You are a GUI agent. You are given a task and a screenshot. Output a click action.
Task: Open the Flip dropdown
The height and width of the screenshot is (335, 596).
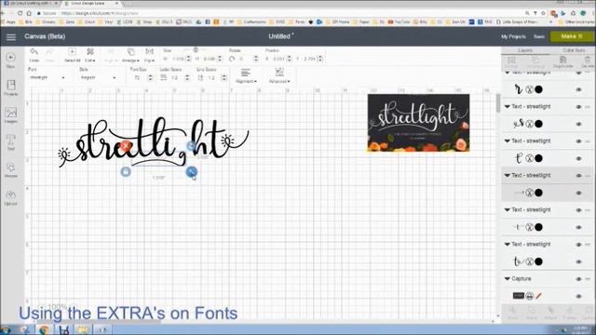(x=149, y=55)
